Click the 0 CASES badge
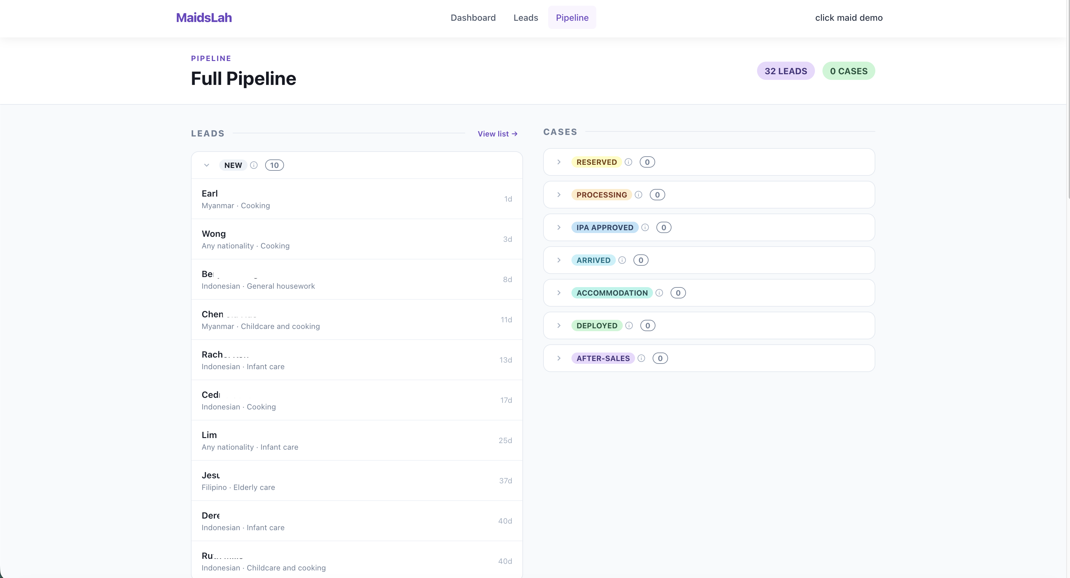Screen dimensions: 1070x578 [849, 71]
